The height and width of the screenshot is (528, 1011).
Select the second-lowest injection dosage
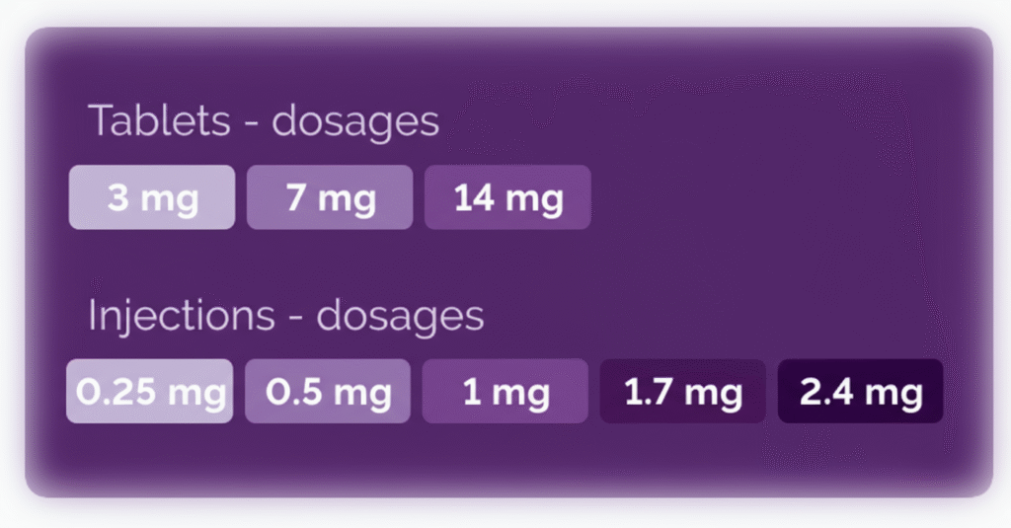coord(328,392)
